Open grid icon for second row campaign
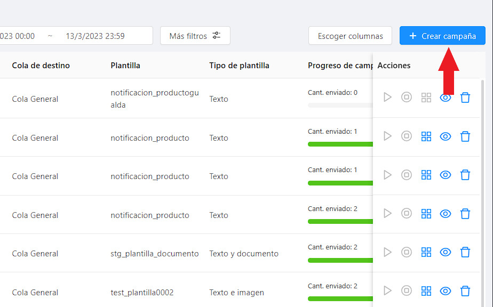Image resolution: width=493 pixels, height=307 pixels. (426, 136)
